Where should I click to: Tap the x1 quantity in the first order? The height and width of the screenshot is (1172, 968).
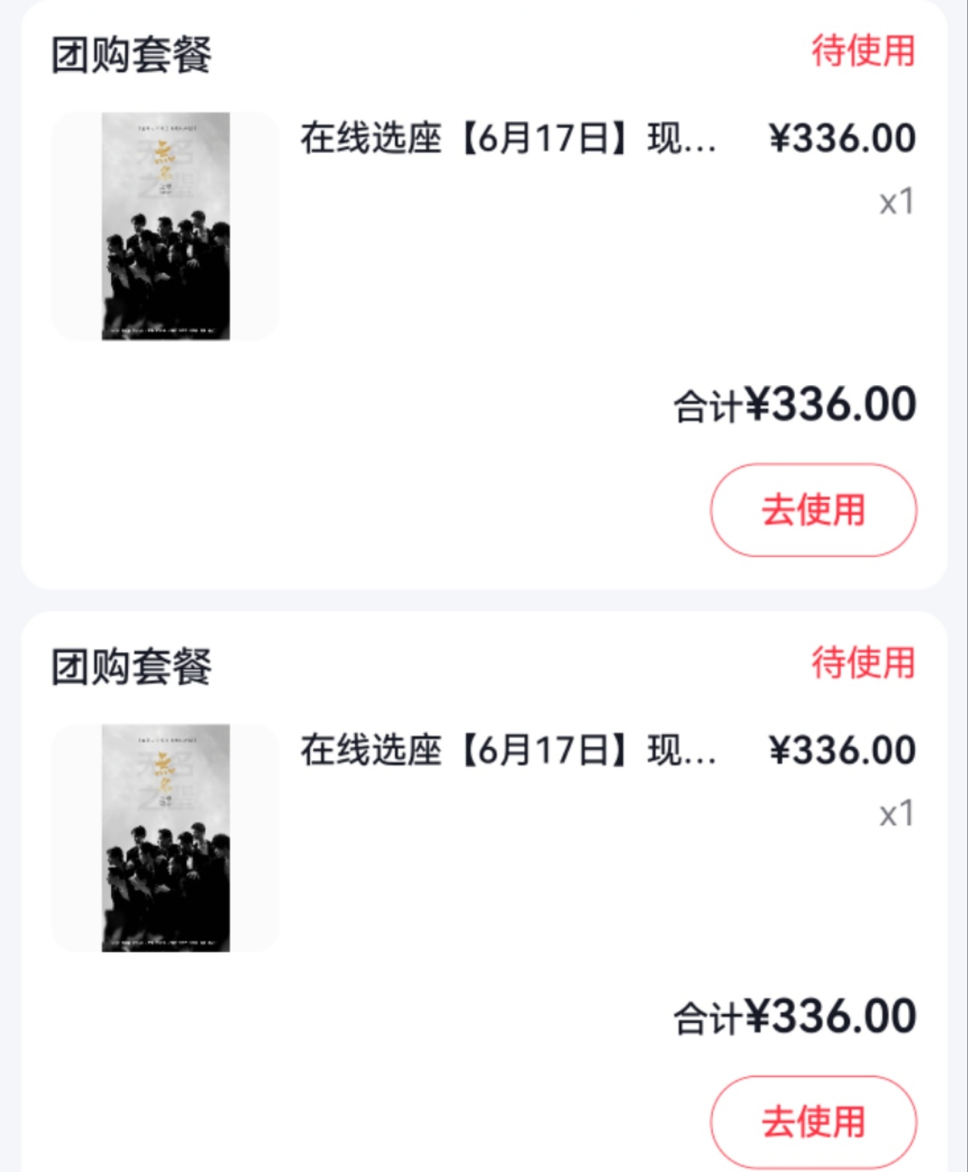[896, 202]
